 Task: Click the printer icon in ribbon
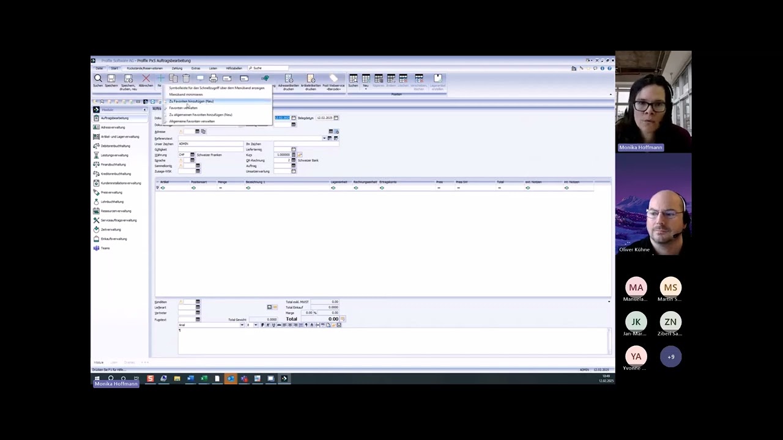point(213,78)
